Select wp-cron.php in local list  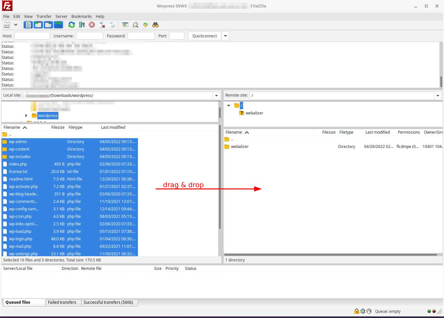pyautogui.click(x=70, y=217)
